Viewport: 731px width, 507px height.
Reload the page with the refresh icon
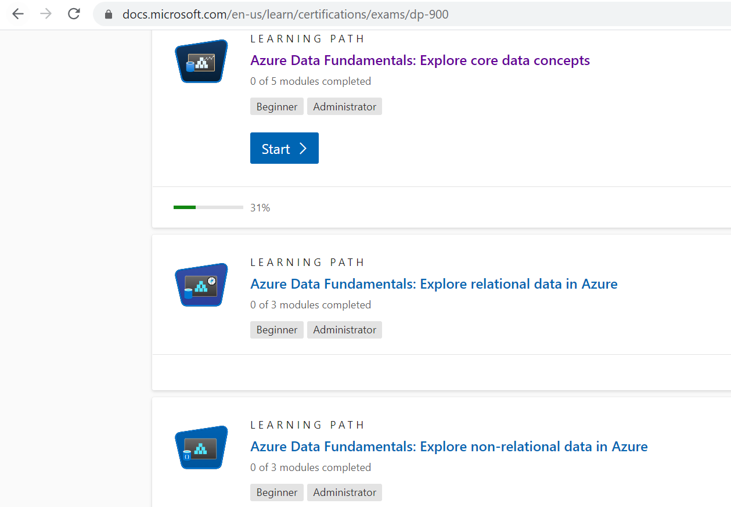74,14
